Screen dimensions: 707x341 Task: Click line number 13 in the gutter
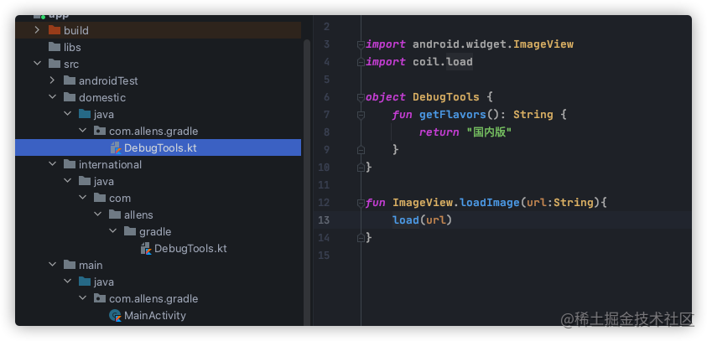323,220
